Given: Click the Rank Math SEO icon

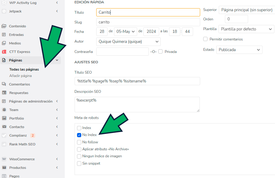Looking at the screenshot, I should tap(4, 144).
